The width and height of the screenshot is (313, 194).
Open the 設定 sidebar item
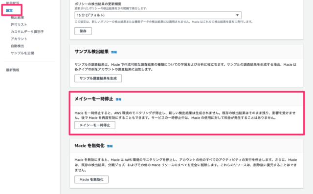pos(9,10)
